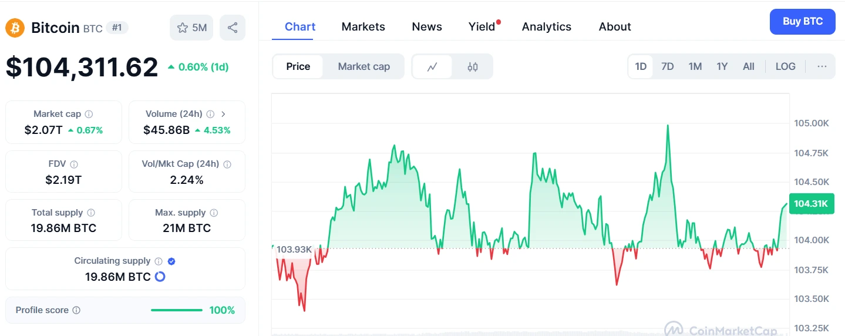Switch to the Analytics tab
845x336 pixels.
coord(547,26)
